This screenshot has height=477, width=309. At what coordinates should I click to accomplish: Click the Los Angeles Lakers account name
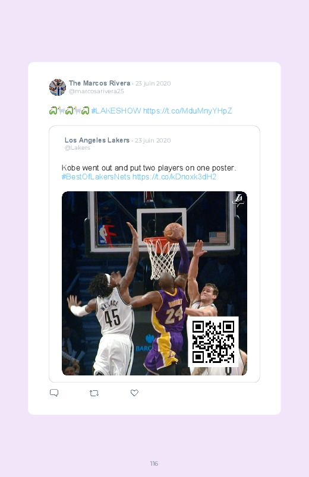coord(97,140)
